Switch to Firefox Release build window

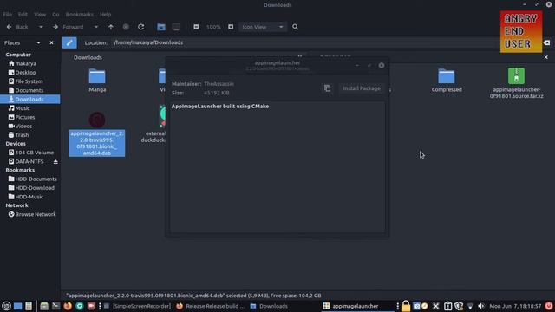[x=210, y=306]
